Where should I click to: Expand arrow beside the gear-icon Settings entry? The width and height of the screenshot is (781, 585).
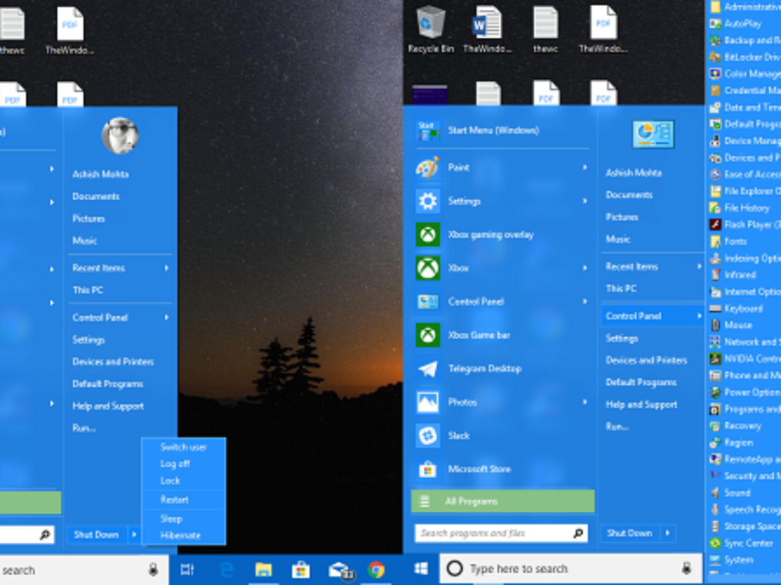pyautogui.click(x=584, y=201)
